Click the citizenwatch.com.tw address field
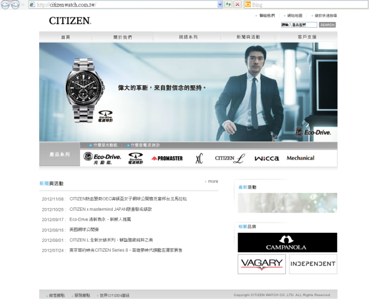369x303 pixels. (x=126, y=5)
